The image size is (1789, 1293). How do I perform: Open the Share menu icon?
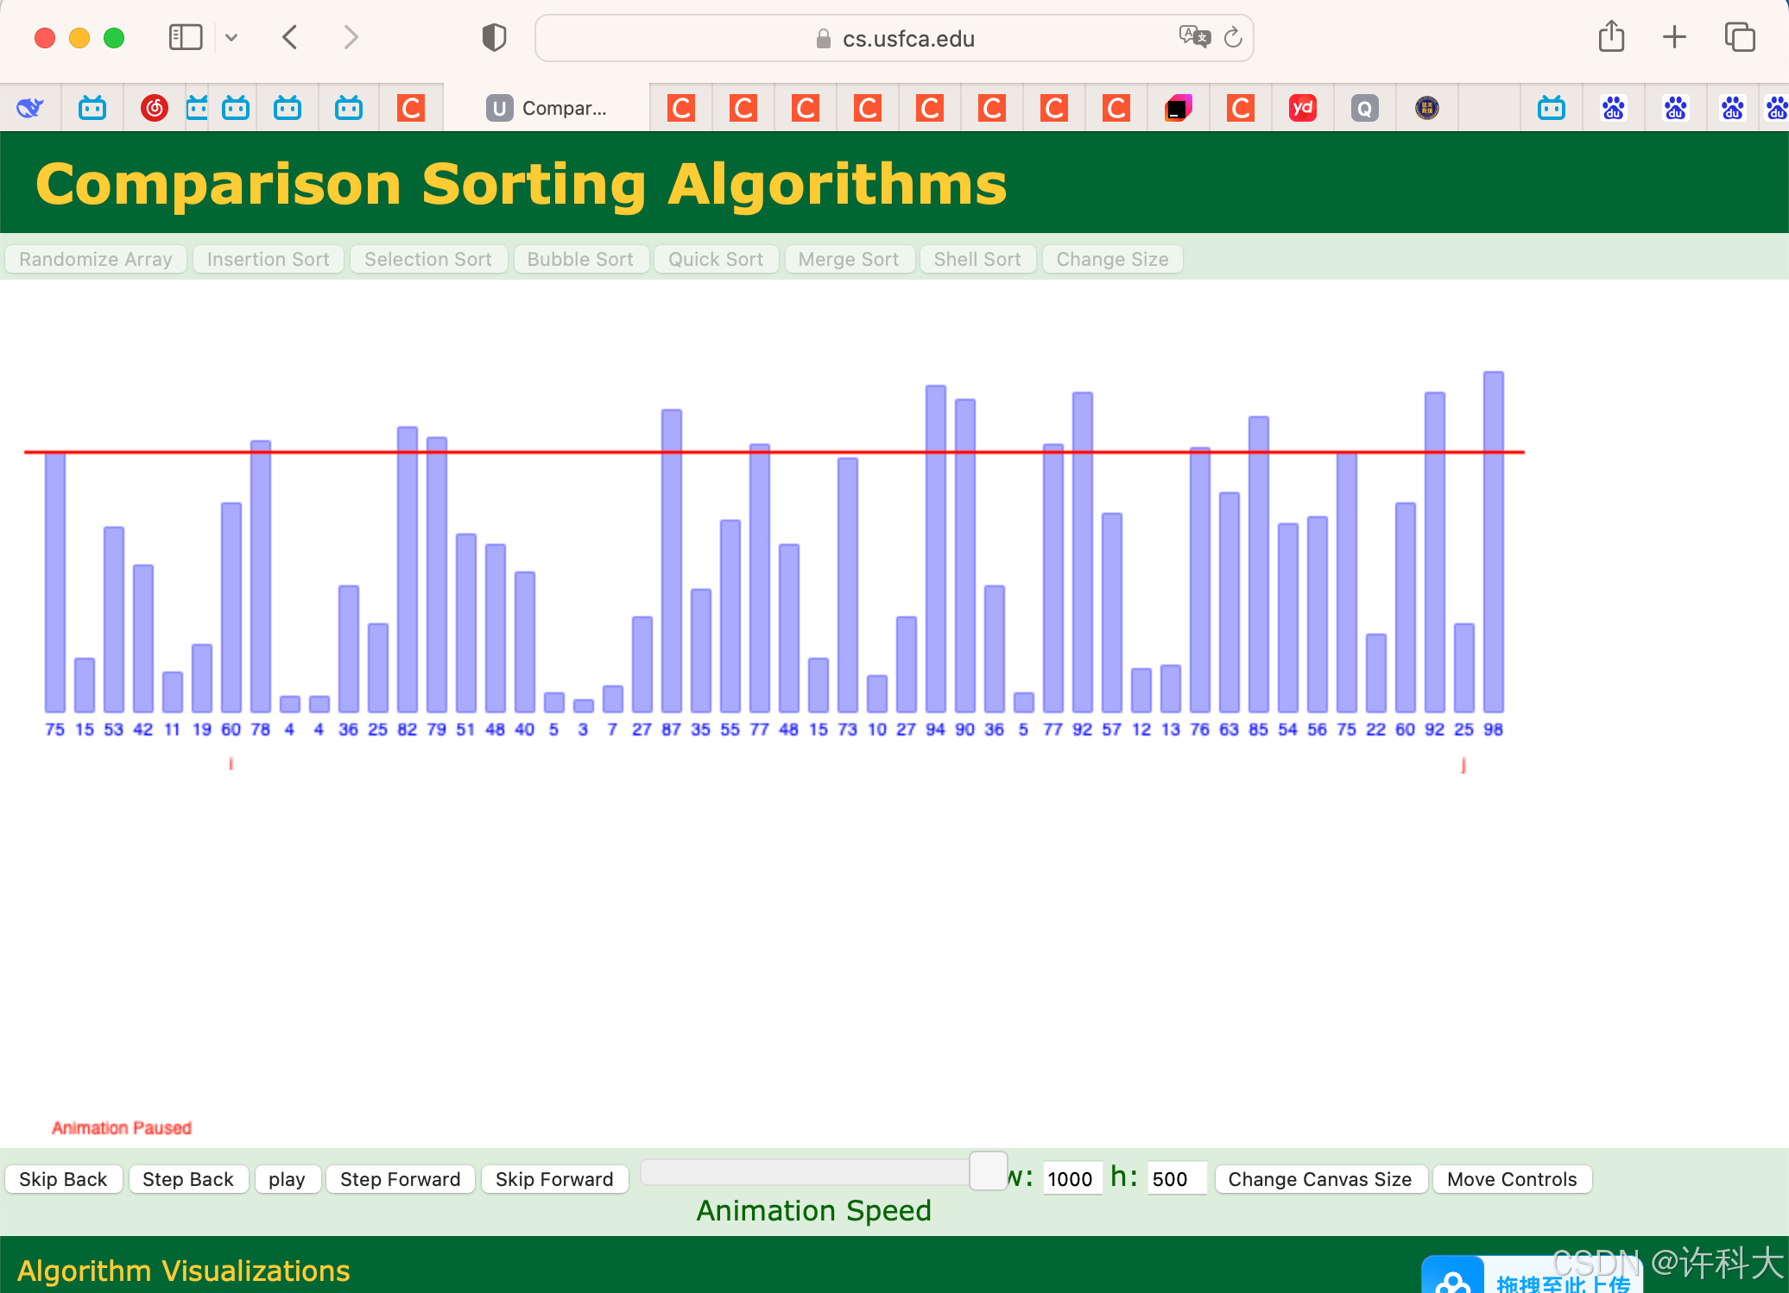pos(1611,37)
